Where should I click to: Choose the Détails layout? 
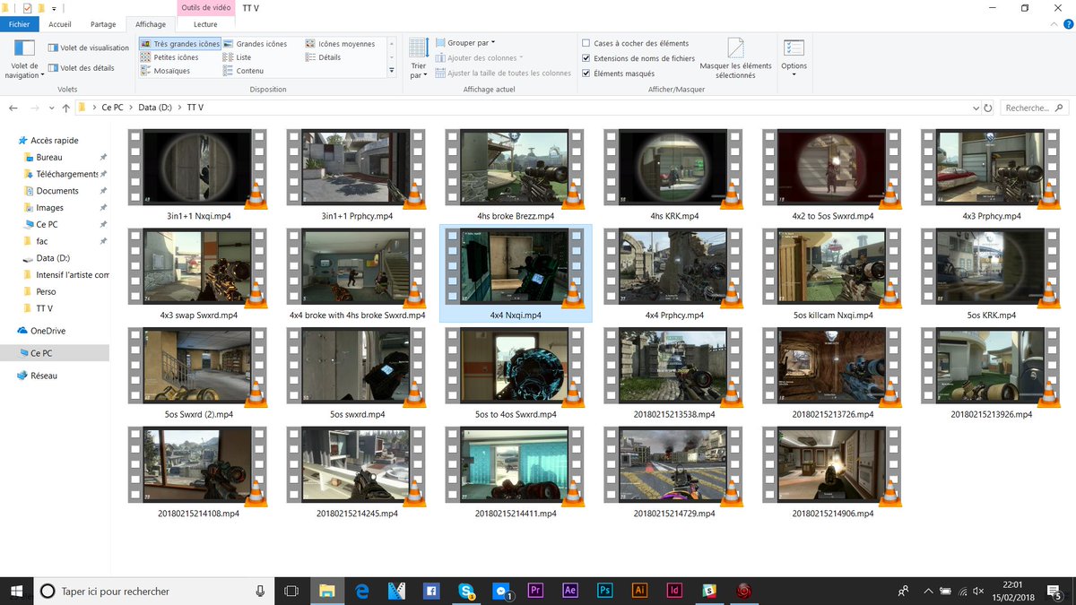pos(324,57)
